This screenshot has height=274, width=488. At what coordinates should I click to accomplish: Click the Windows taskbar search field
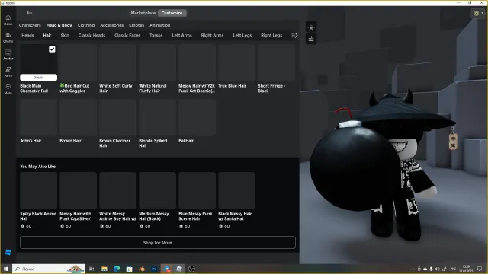pyautogui.click(x=49, y=269)
